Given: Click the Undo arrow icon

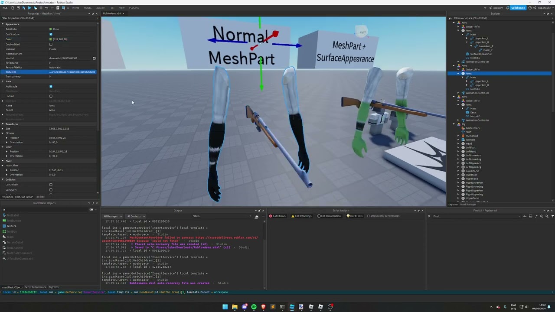Looking at the screenshot, I should pos(46,8).
